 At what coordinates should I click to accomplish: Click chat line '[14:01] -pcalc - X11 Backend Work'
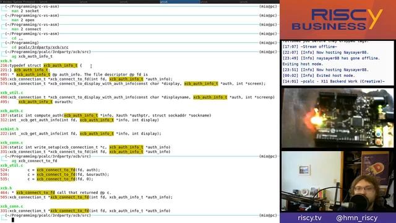tap(334, 82)
